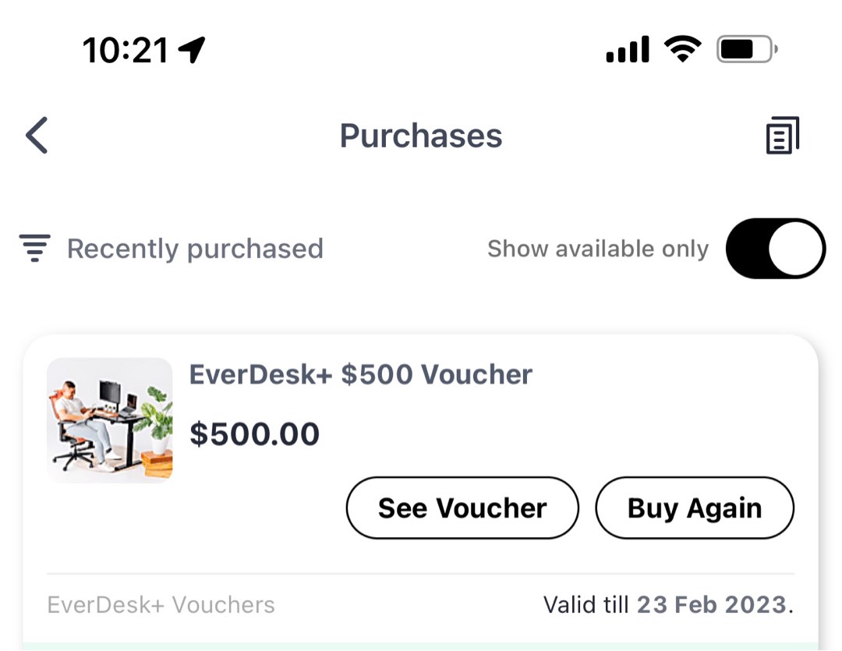
Task: Disable the Show available only toggle
Action: coord(775,248)
